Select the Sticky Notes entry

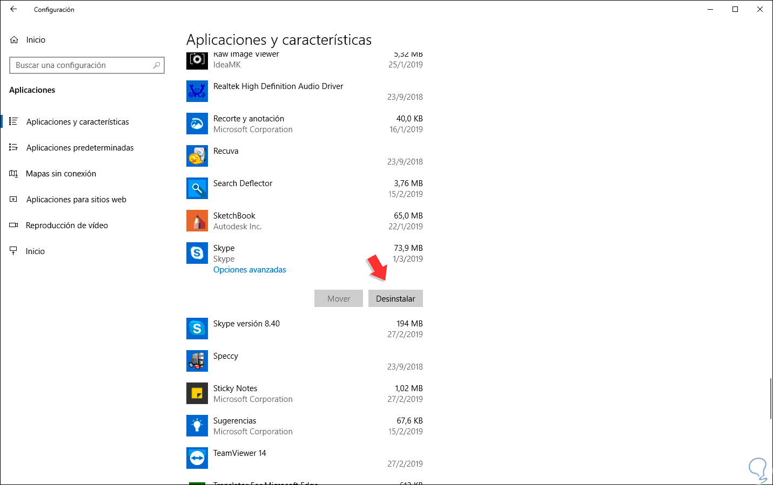pos(305,393)
